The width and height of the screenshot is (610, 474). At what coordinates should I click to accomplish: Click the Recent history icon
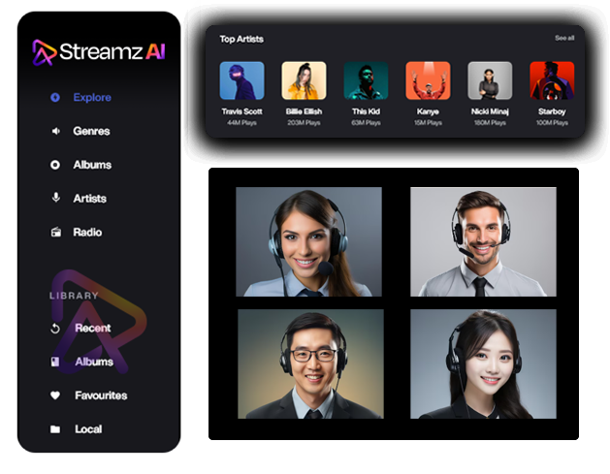[55, 328]
